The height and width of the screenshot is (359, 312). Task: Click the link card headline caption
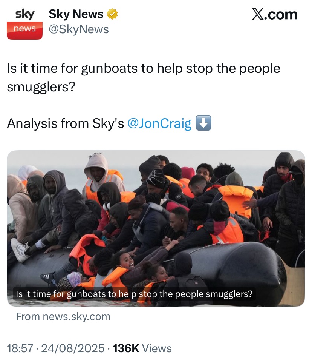134,294
